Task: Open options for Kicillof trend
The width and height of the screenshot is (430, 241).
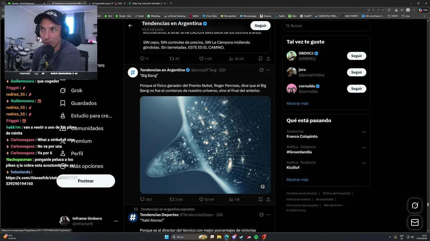Action: click(x=364, y=163)
